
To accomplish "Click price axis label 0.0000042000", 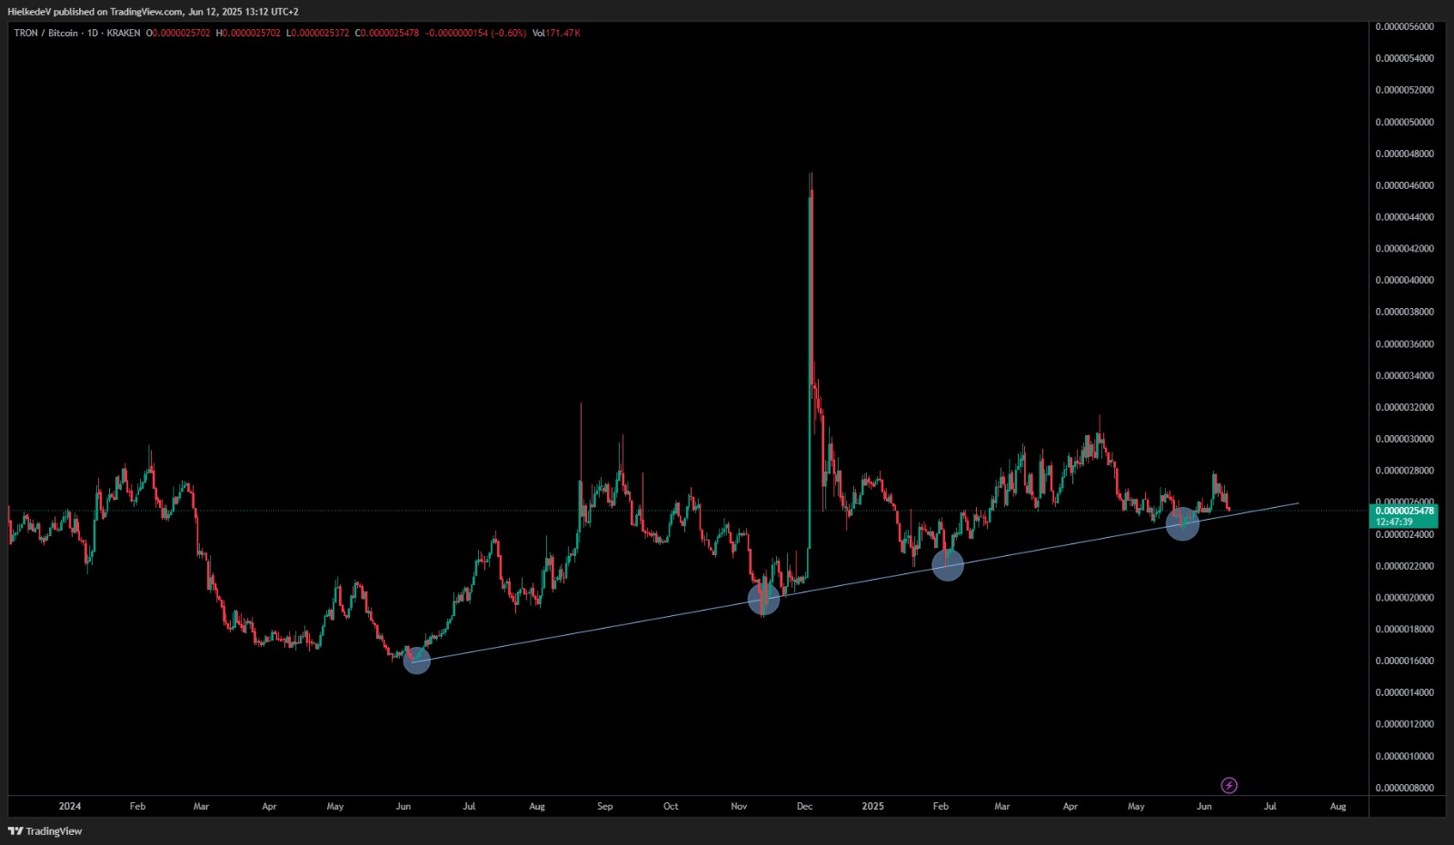I will click(1404, 248).
